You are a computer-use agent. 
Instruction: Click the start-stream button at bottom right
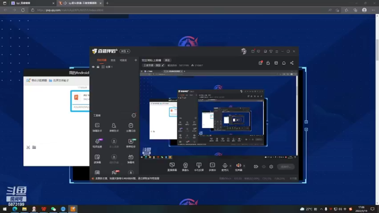tap(286, 167)
